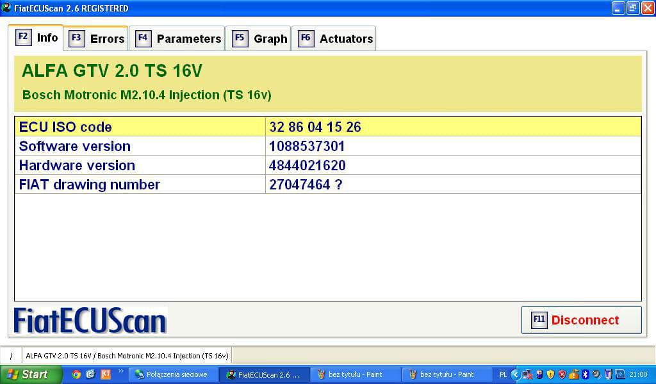Image resolution: width=656 pixels, height=384 pixels.
Task: Click the hardware version value 4844021620
Action: click(307, 166)
